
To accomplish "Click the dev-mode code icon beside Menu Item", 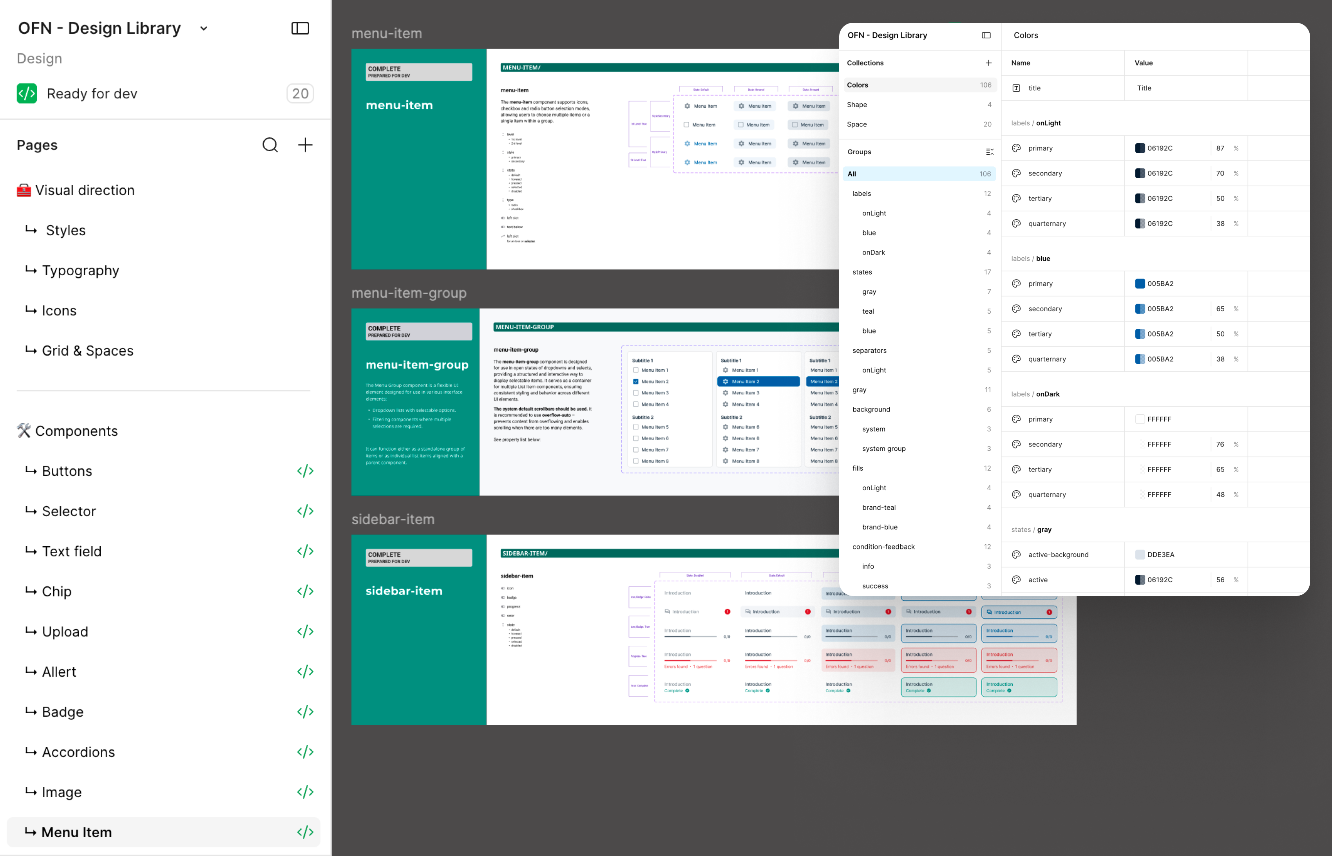I will pyautogui.click(x=305, y=832).
